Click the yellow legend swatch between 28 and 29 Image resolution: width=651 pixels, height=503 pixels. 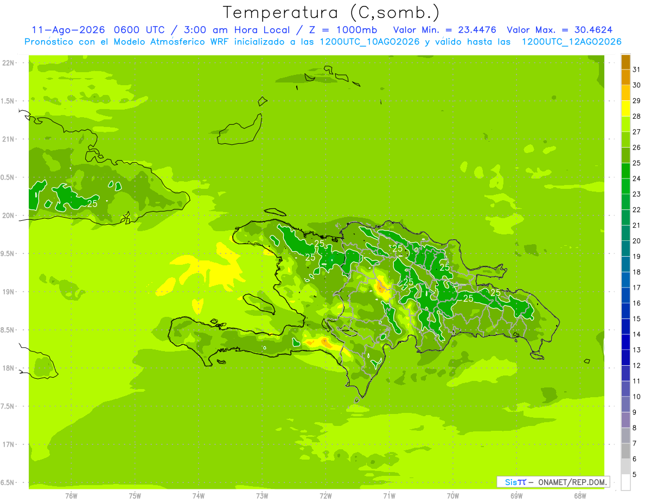(626, 109)
